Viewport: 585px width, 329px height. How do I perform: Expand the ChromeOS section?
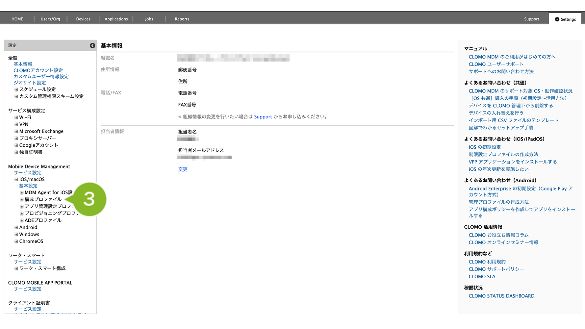(x=16, y=241)
